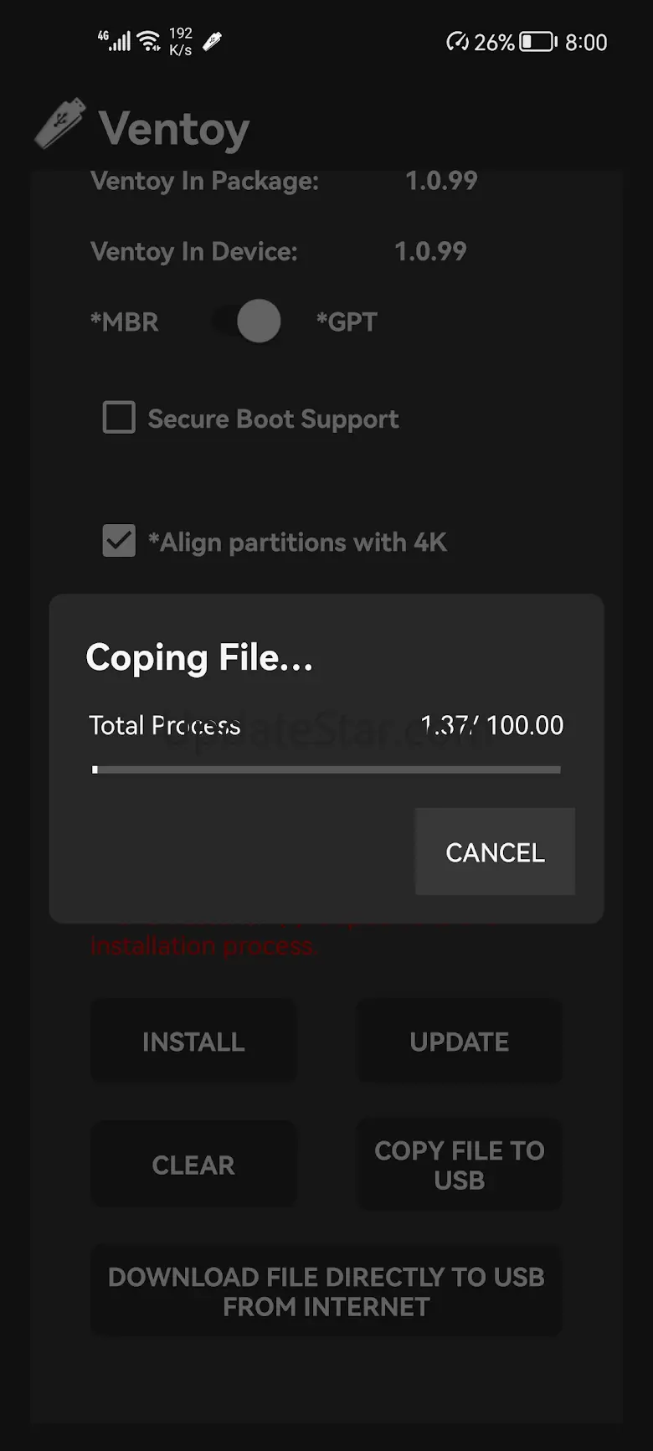Screen dimensions: 653x1451
Task: Tap COPY FILE TO USB button
Action: click(459, 1165)
